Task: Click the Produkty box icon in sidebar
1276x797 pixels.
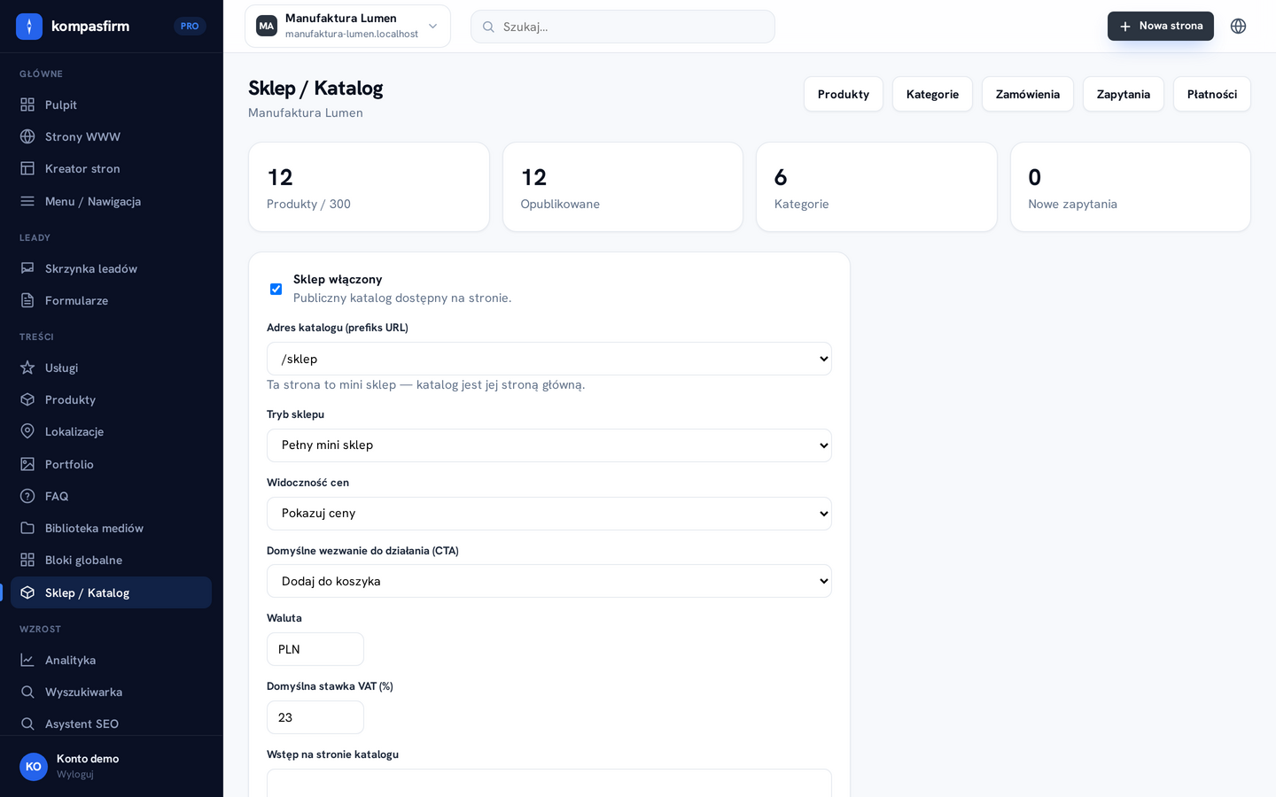Action: coord(27,399)
